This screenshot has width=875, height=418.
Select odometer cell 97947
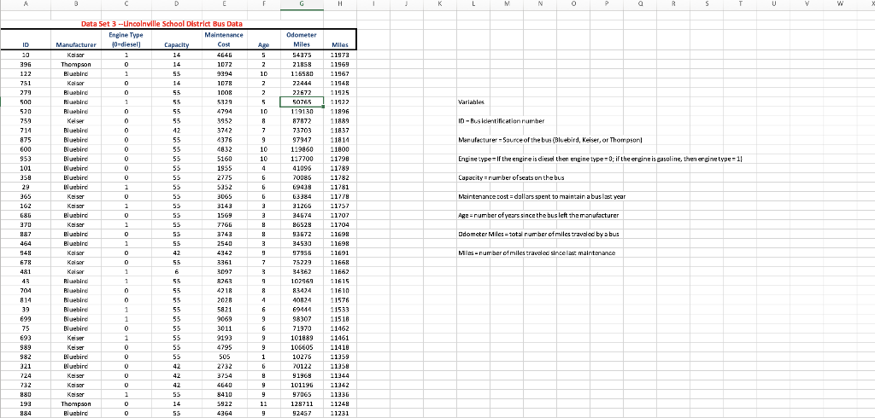point(302,140)
